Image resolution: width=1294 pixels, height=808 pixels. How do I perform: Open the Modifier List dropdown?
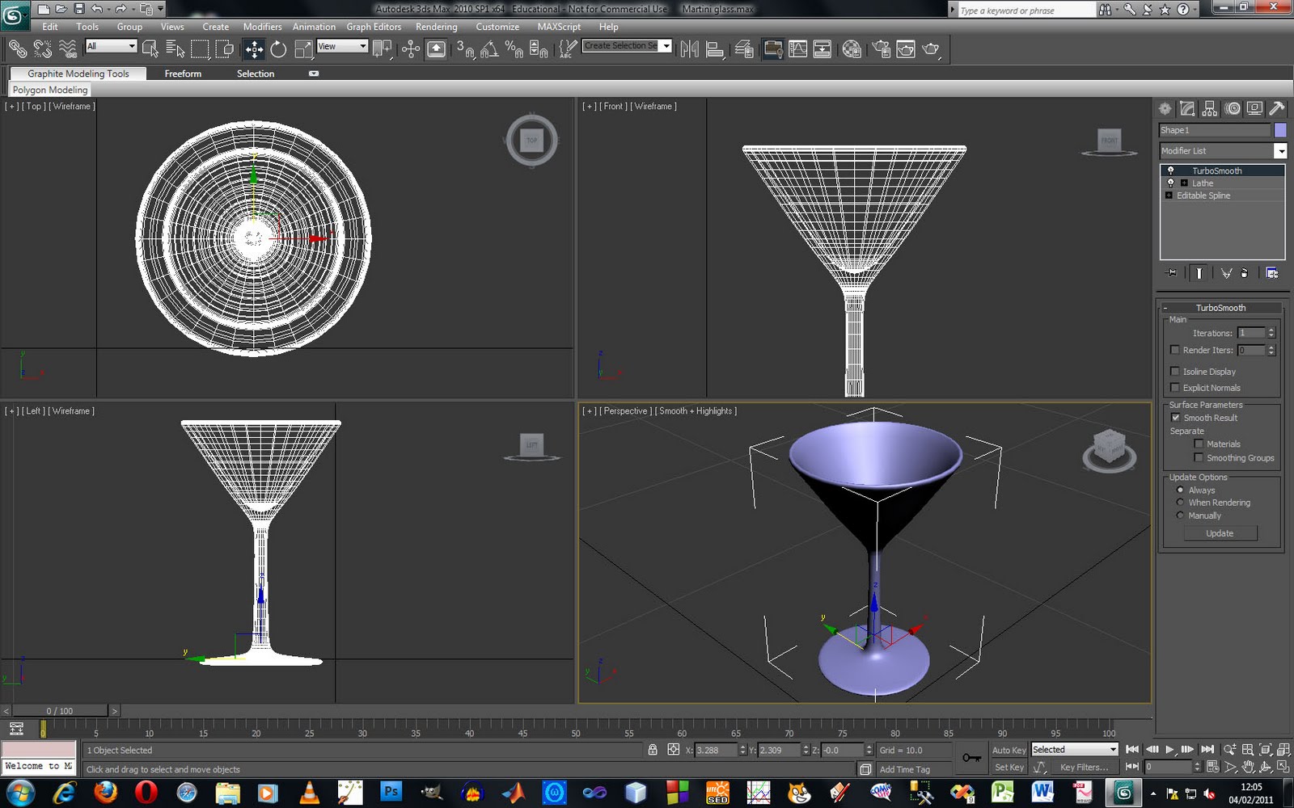coord(1281,151)
